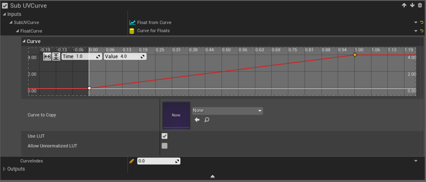Select the curve key at time 0.00
This screenshot has width=426, height=182.
tap(89, 88)
